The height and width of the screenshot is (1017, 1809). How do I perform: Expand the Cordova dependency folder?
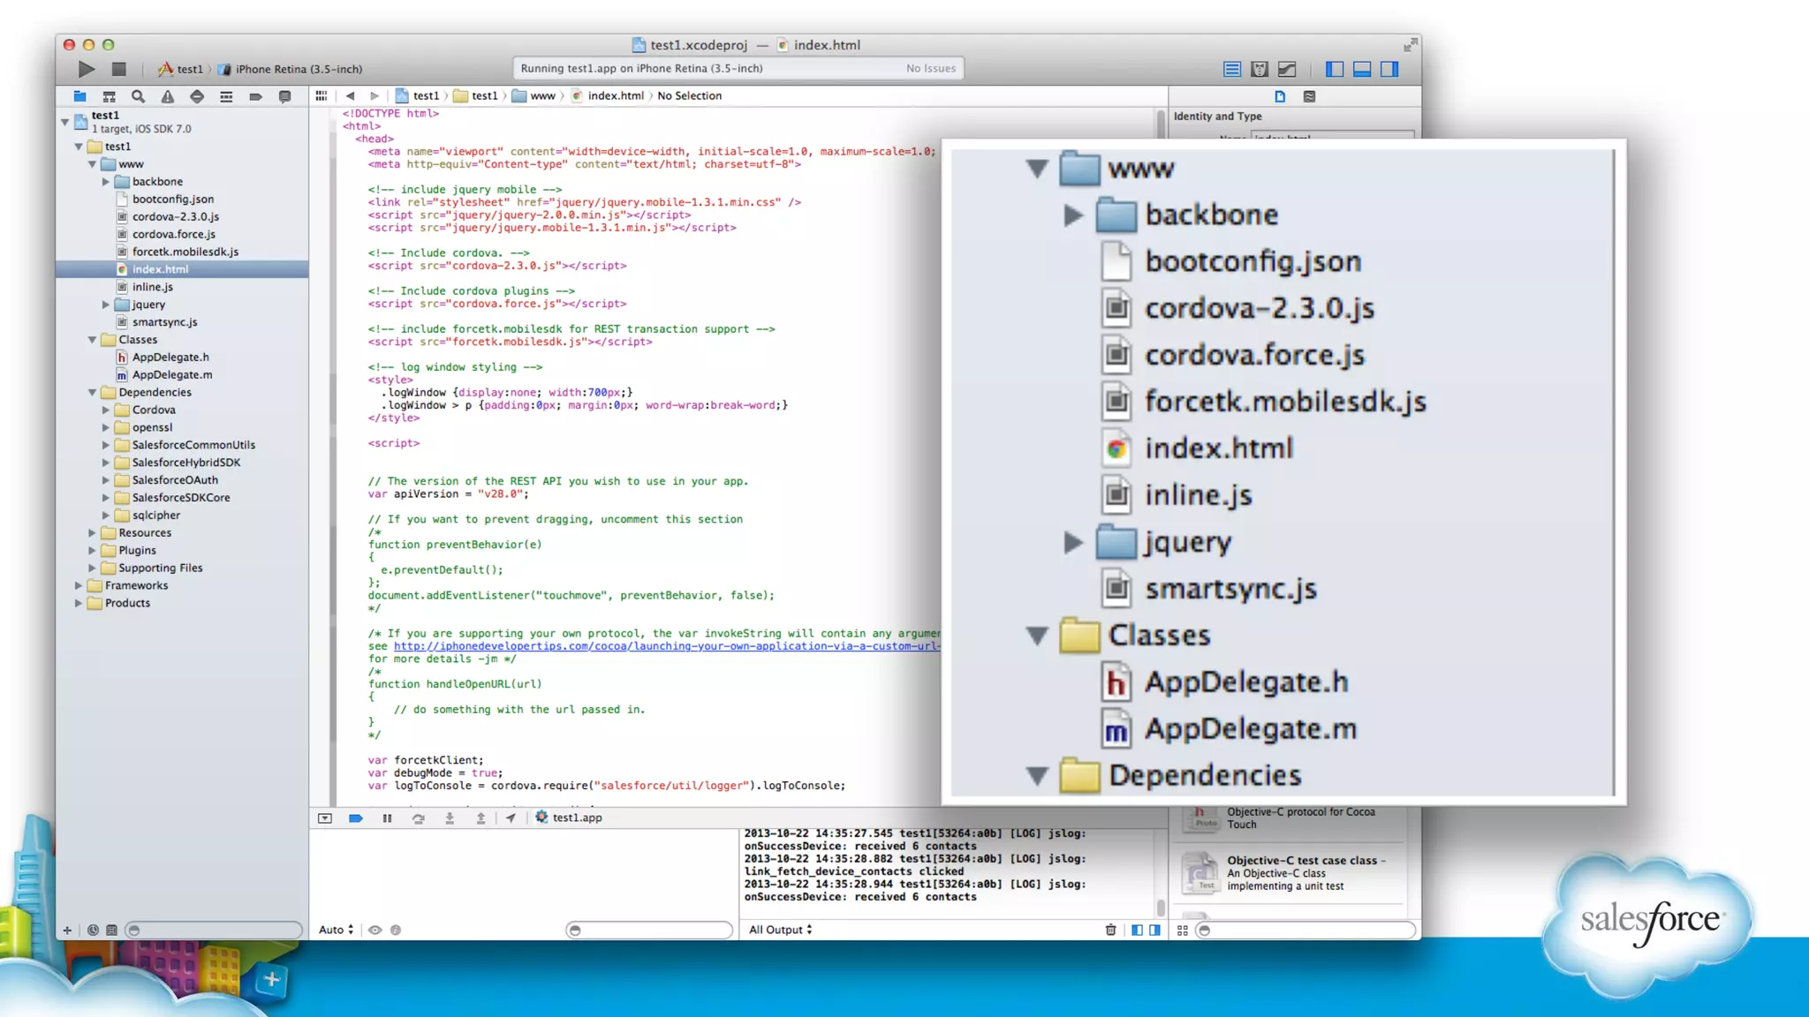click(x=106, y=410)
